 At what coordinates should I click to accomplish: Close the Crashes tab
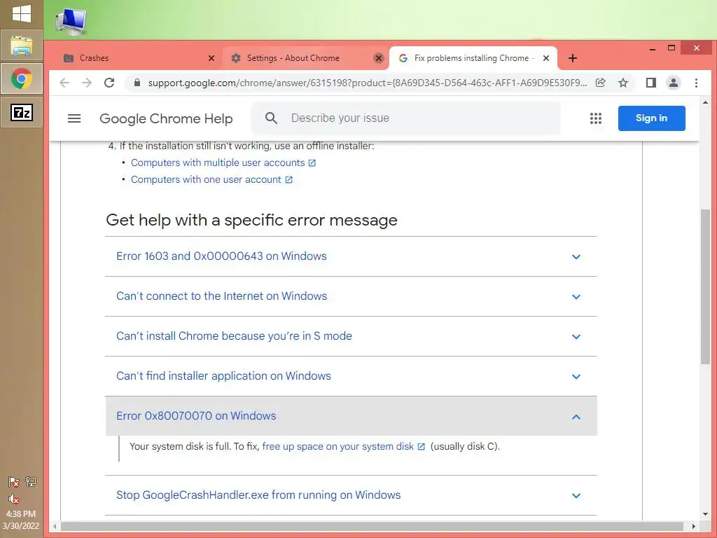point(211,58)
